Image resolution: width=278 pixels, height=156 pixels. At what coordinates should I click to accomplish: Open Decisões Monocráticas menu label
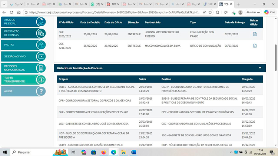pos(14,68)
